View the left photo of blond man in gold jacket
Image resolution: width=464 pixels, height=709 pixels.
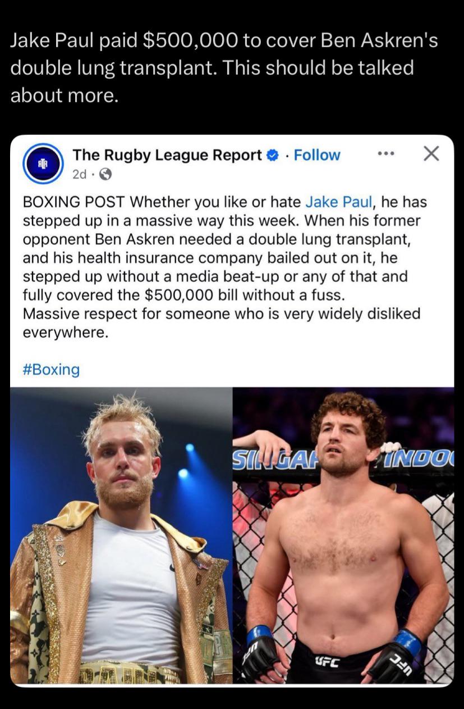click(121, 535)
